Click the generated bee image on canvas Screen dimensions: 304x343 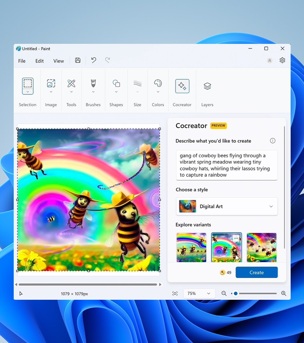(89, 200)
